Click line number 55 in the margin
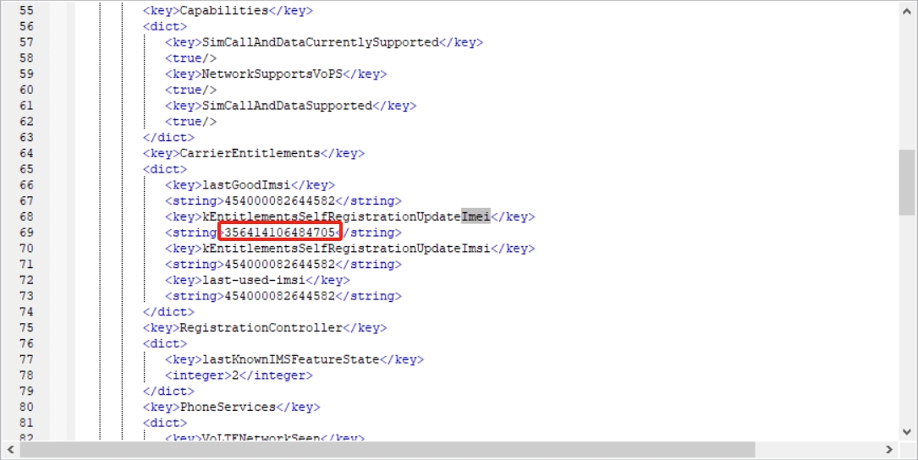The width and height of the screenshot is (918, 460). [25, 11]
